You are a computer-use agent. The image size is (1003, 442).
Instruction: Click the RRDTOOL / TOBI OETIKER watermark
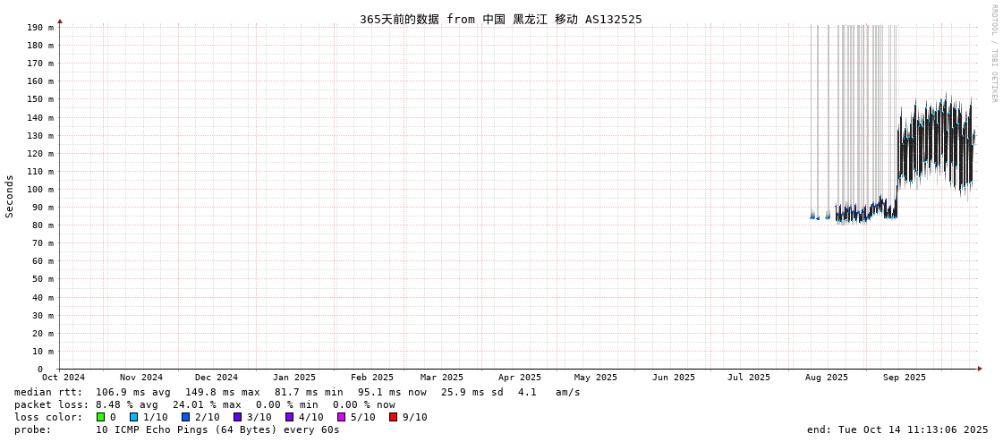(993, 54)
